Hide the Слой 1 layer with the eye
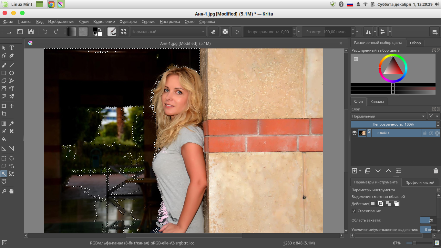 [354, 133]
